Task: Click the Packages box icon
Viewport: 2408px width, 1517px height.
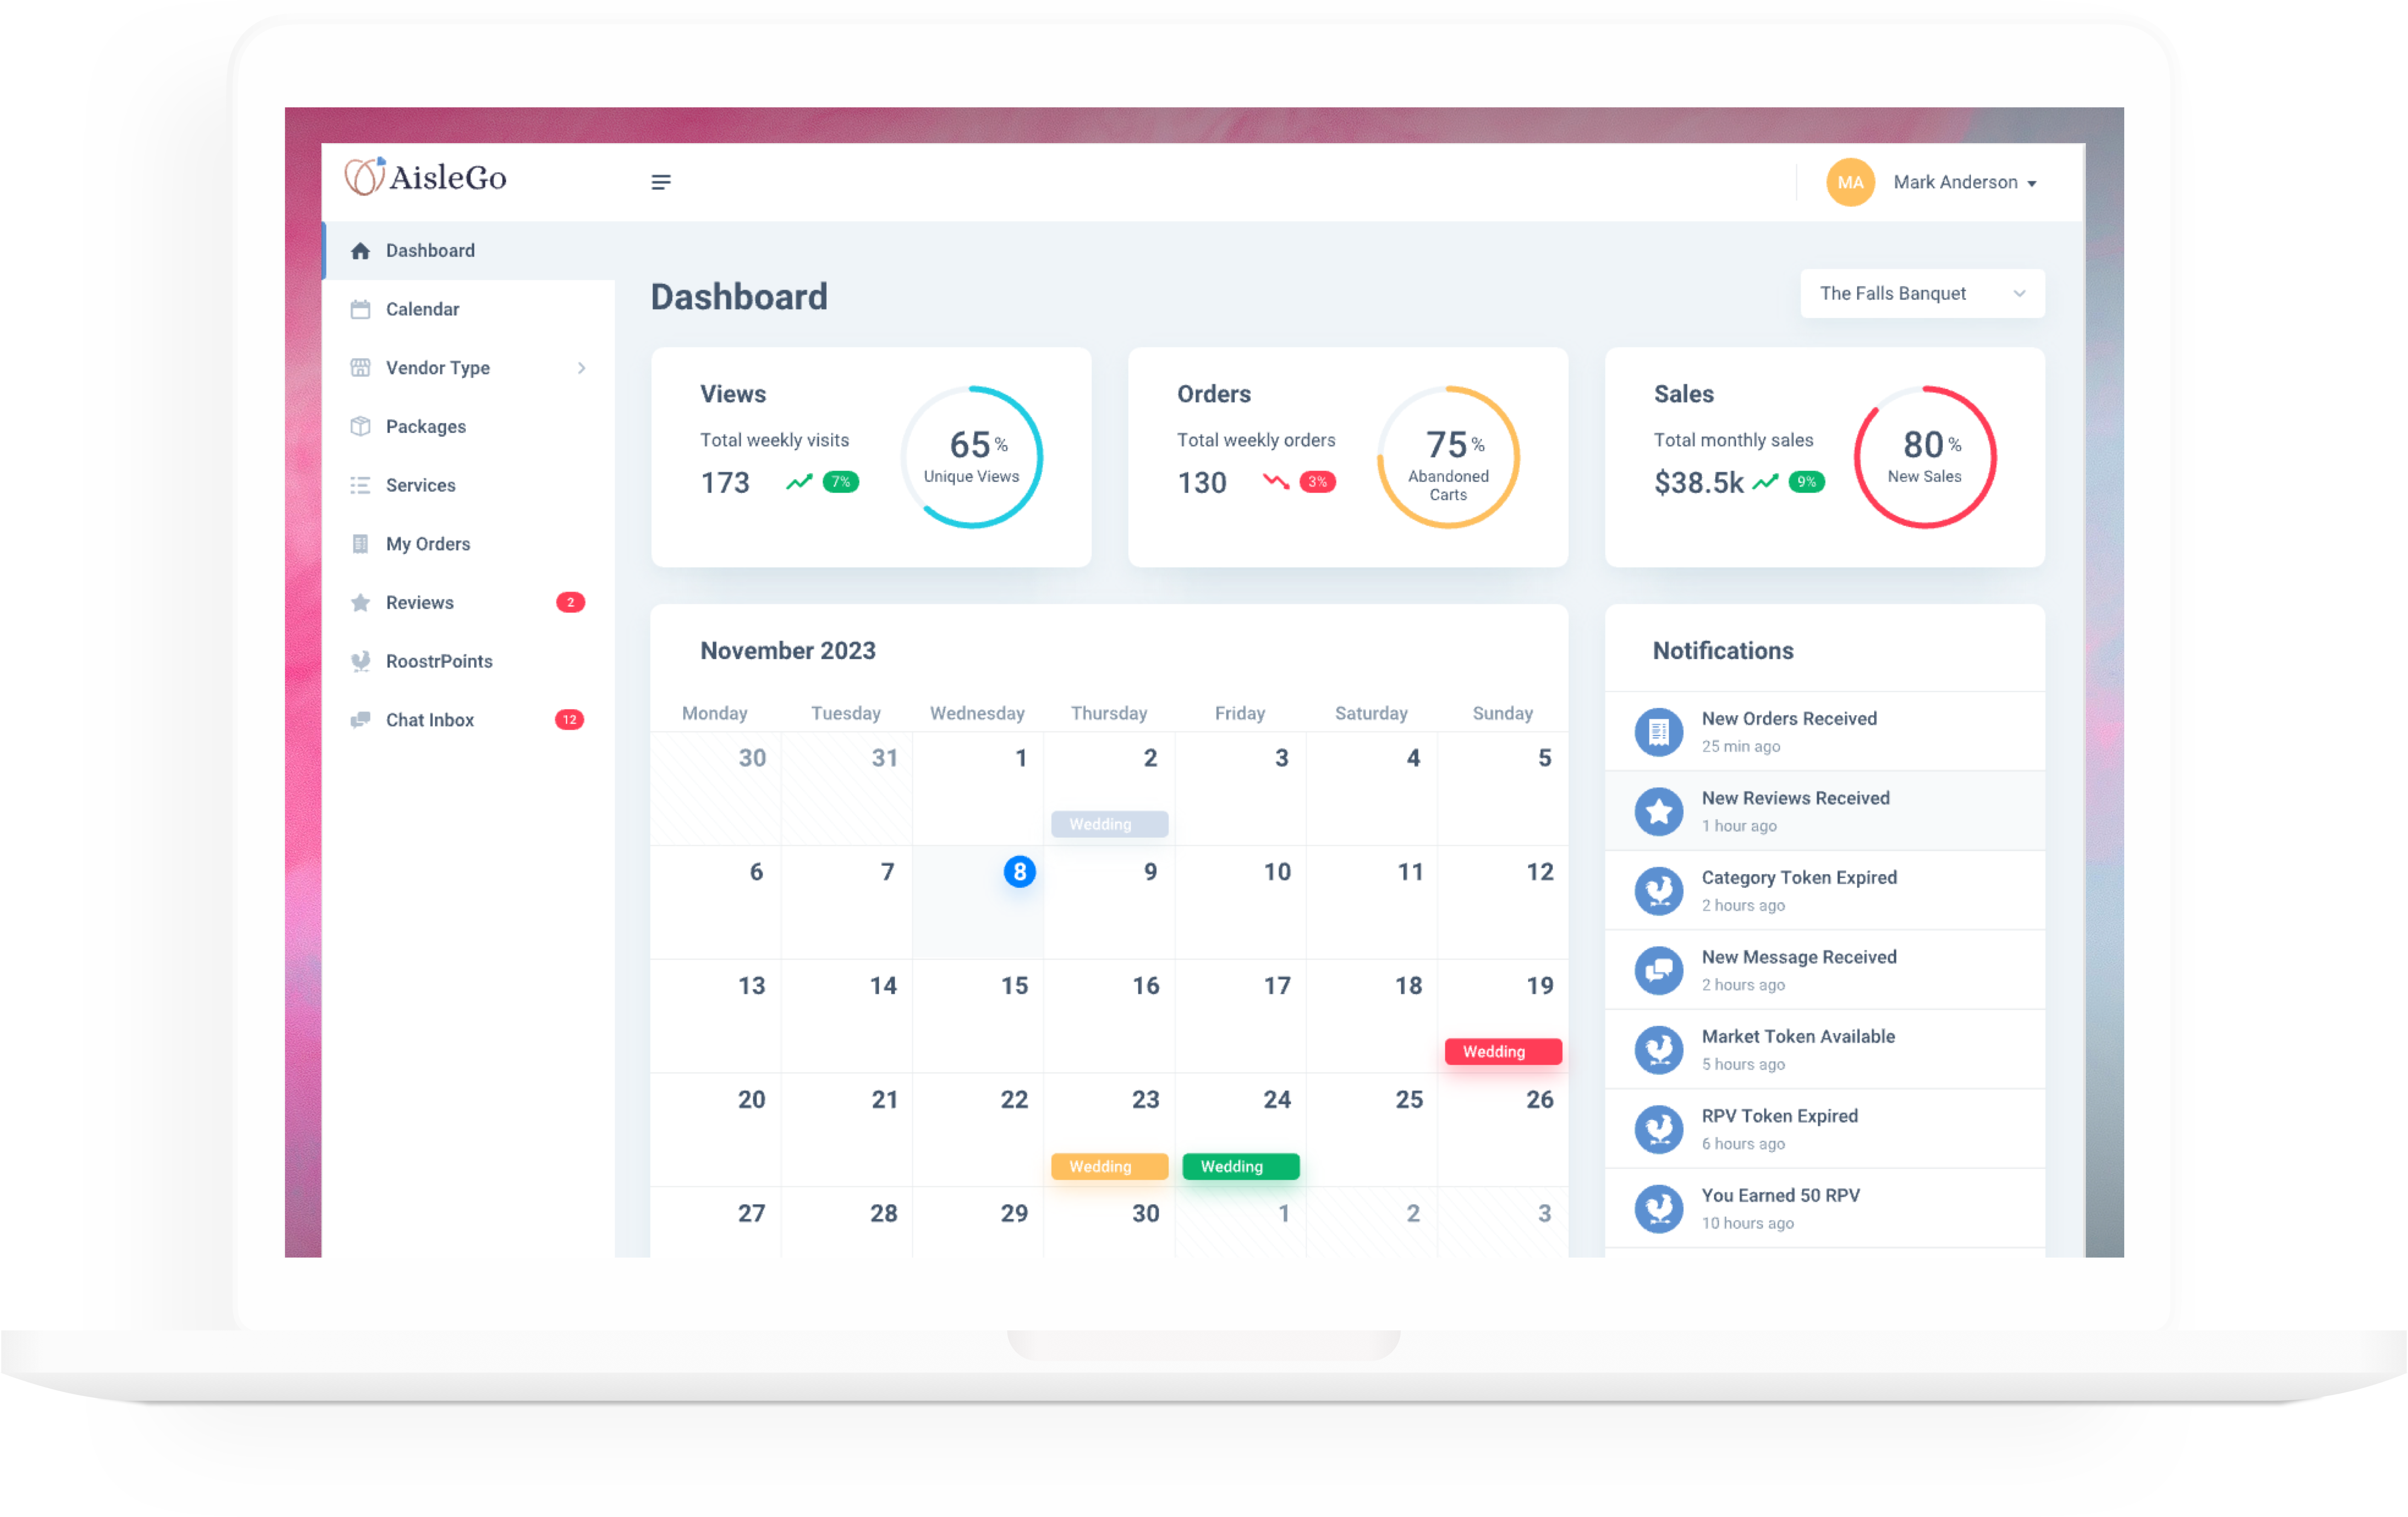Action: (361, 426)
